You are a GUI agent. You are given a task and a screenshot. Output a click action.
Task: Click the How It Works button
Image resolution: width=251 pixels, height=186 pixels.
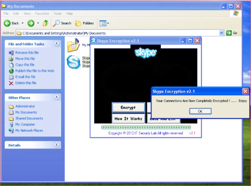(128, 119)
